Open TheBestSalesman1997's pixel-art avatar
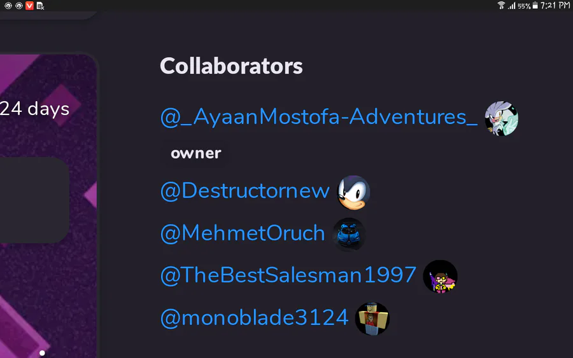 tap(440, 277)
